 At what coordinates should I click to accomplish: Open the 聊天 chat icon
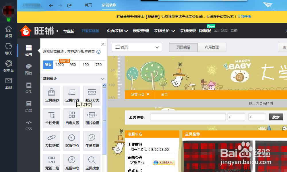[x=8, y=49]
